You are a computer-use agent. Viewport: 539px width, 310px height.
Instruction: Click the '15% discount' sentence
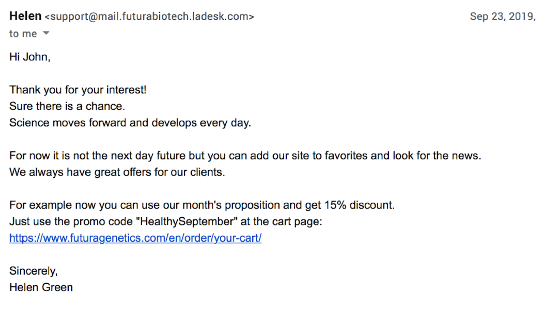[x=202, y=205]
